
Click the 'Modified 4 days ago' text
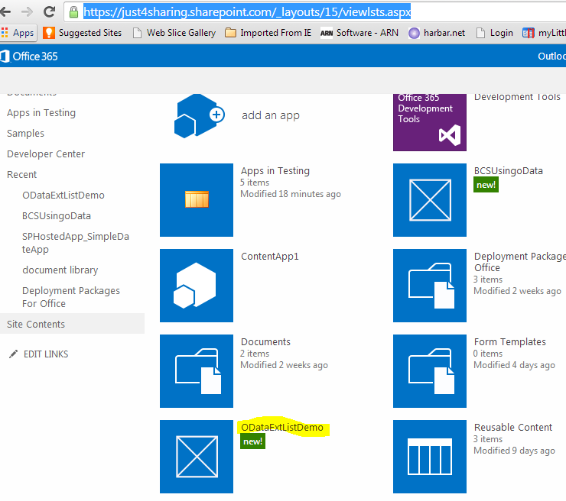[515, 365]
